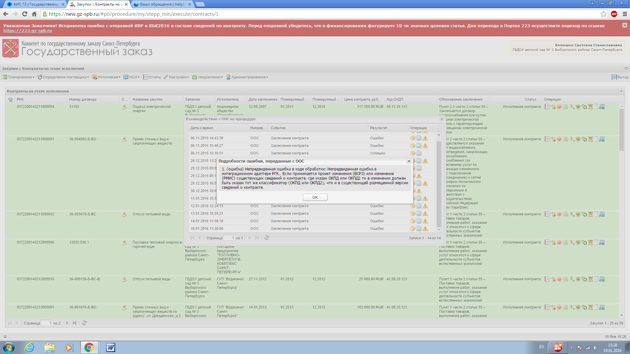This screenshot has height=354, width=630.
Task: Click the filter icon left of РНК column
Action: 10,100
